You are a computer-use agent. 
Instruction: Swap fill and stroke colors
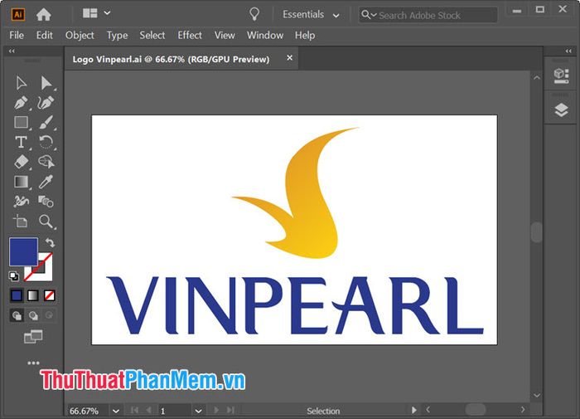coord(50,243)
